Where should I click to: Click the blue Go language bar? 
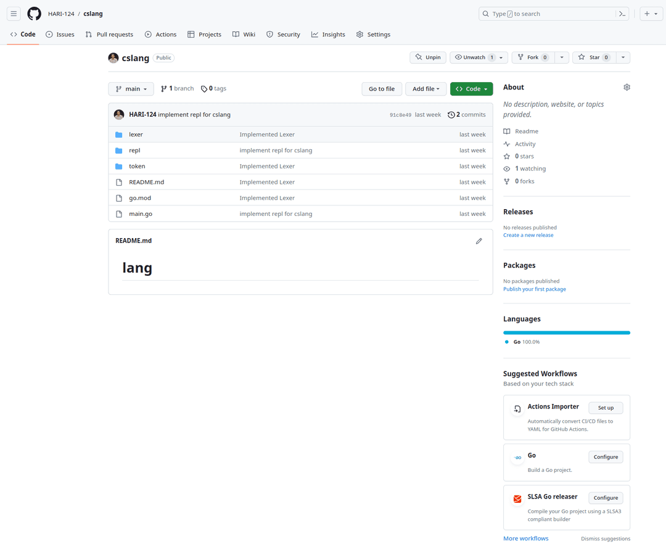coord(566,333)
